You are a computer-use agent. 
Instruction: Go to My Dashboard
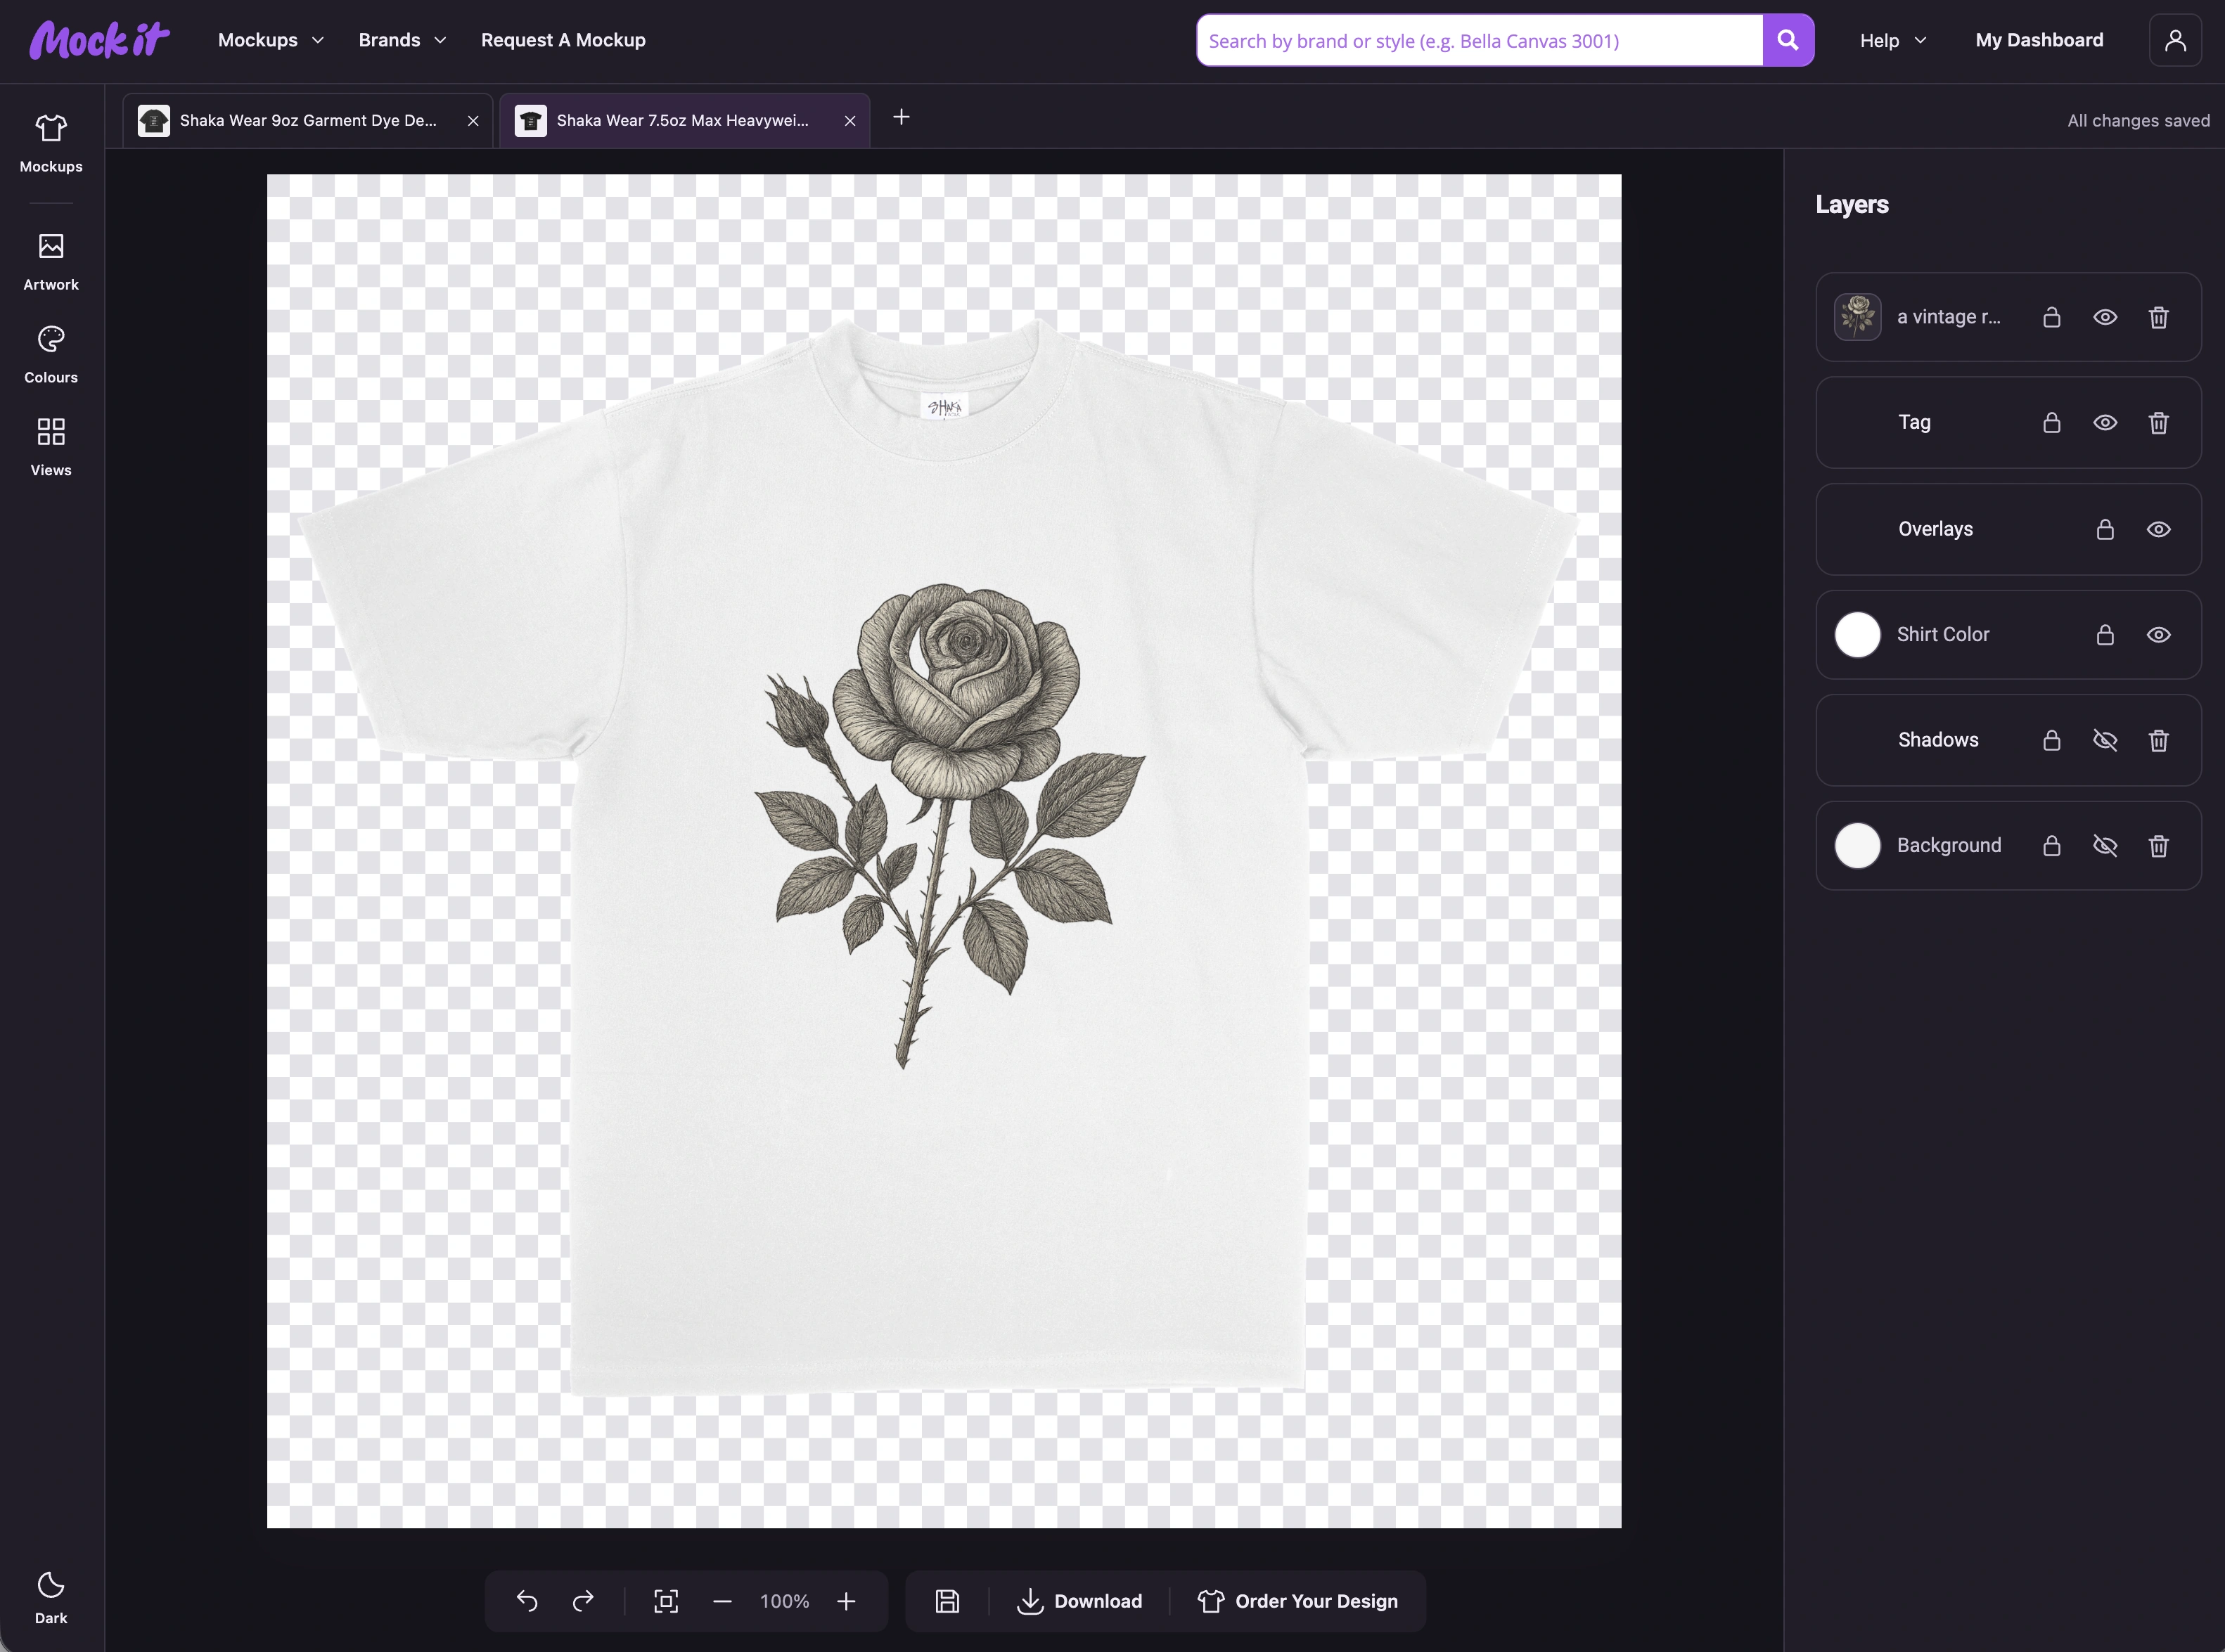click(x=2039, y=40)
